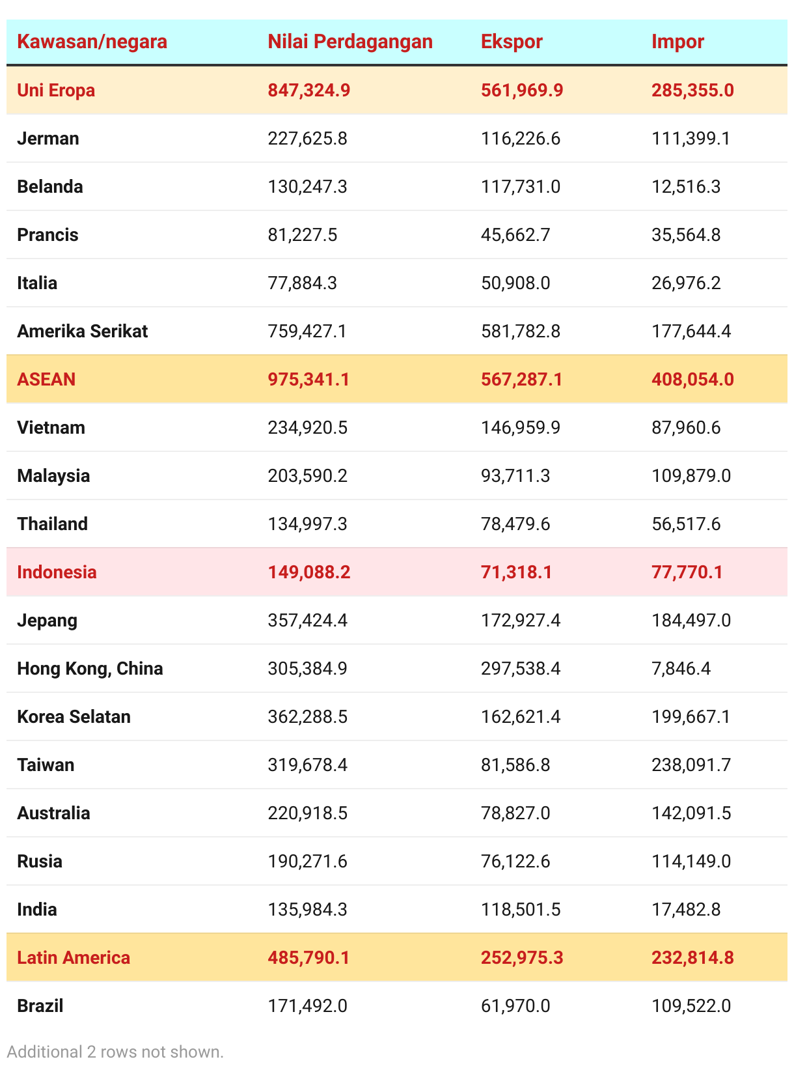Select Indonesia export value 71,318.1
The image size is (794, 1068).
516,572
